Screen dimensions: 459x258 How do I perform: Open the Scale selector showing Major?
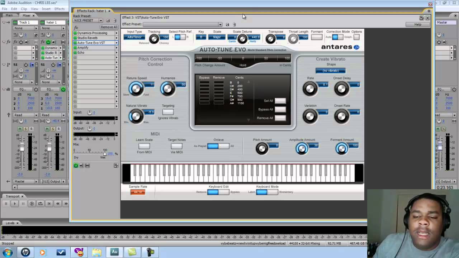[x=217, y=37]
